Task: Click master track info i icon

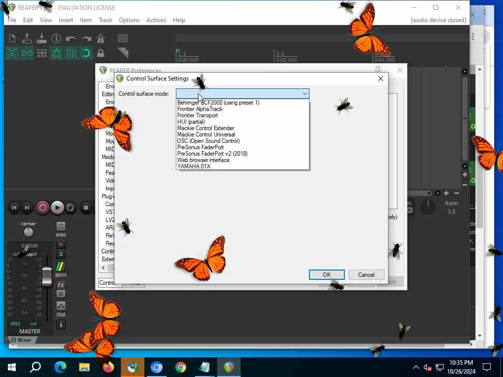Action: pos(60,325)
